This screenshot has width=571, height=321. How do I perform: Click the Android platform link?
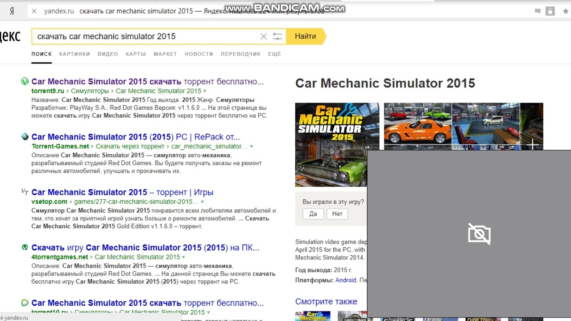pyautogui.click(x=346, y=280)
